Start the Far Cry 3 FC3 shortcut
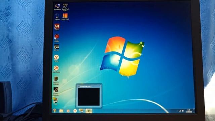The image size is (215, 121). click(57, 48)
